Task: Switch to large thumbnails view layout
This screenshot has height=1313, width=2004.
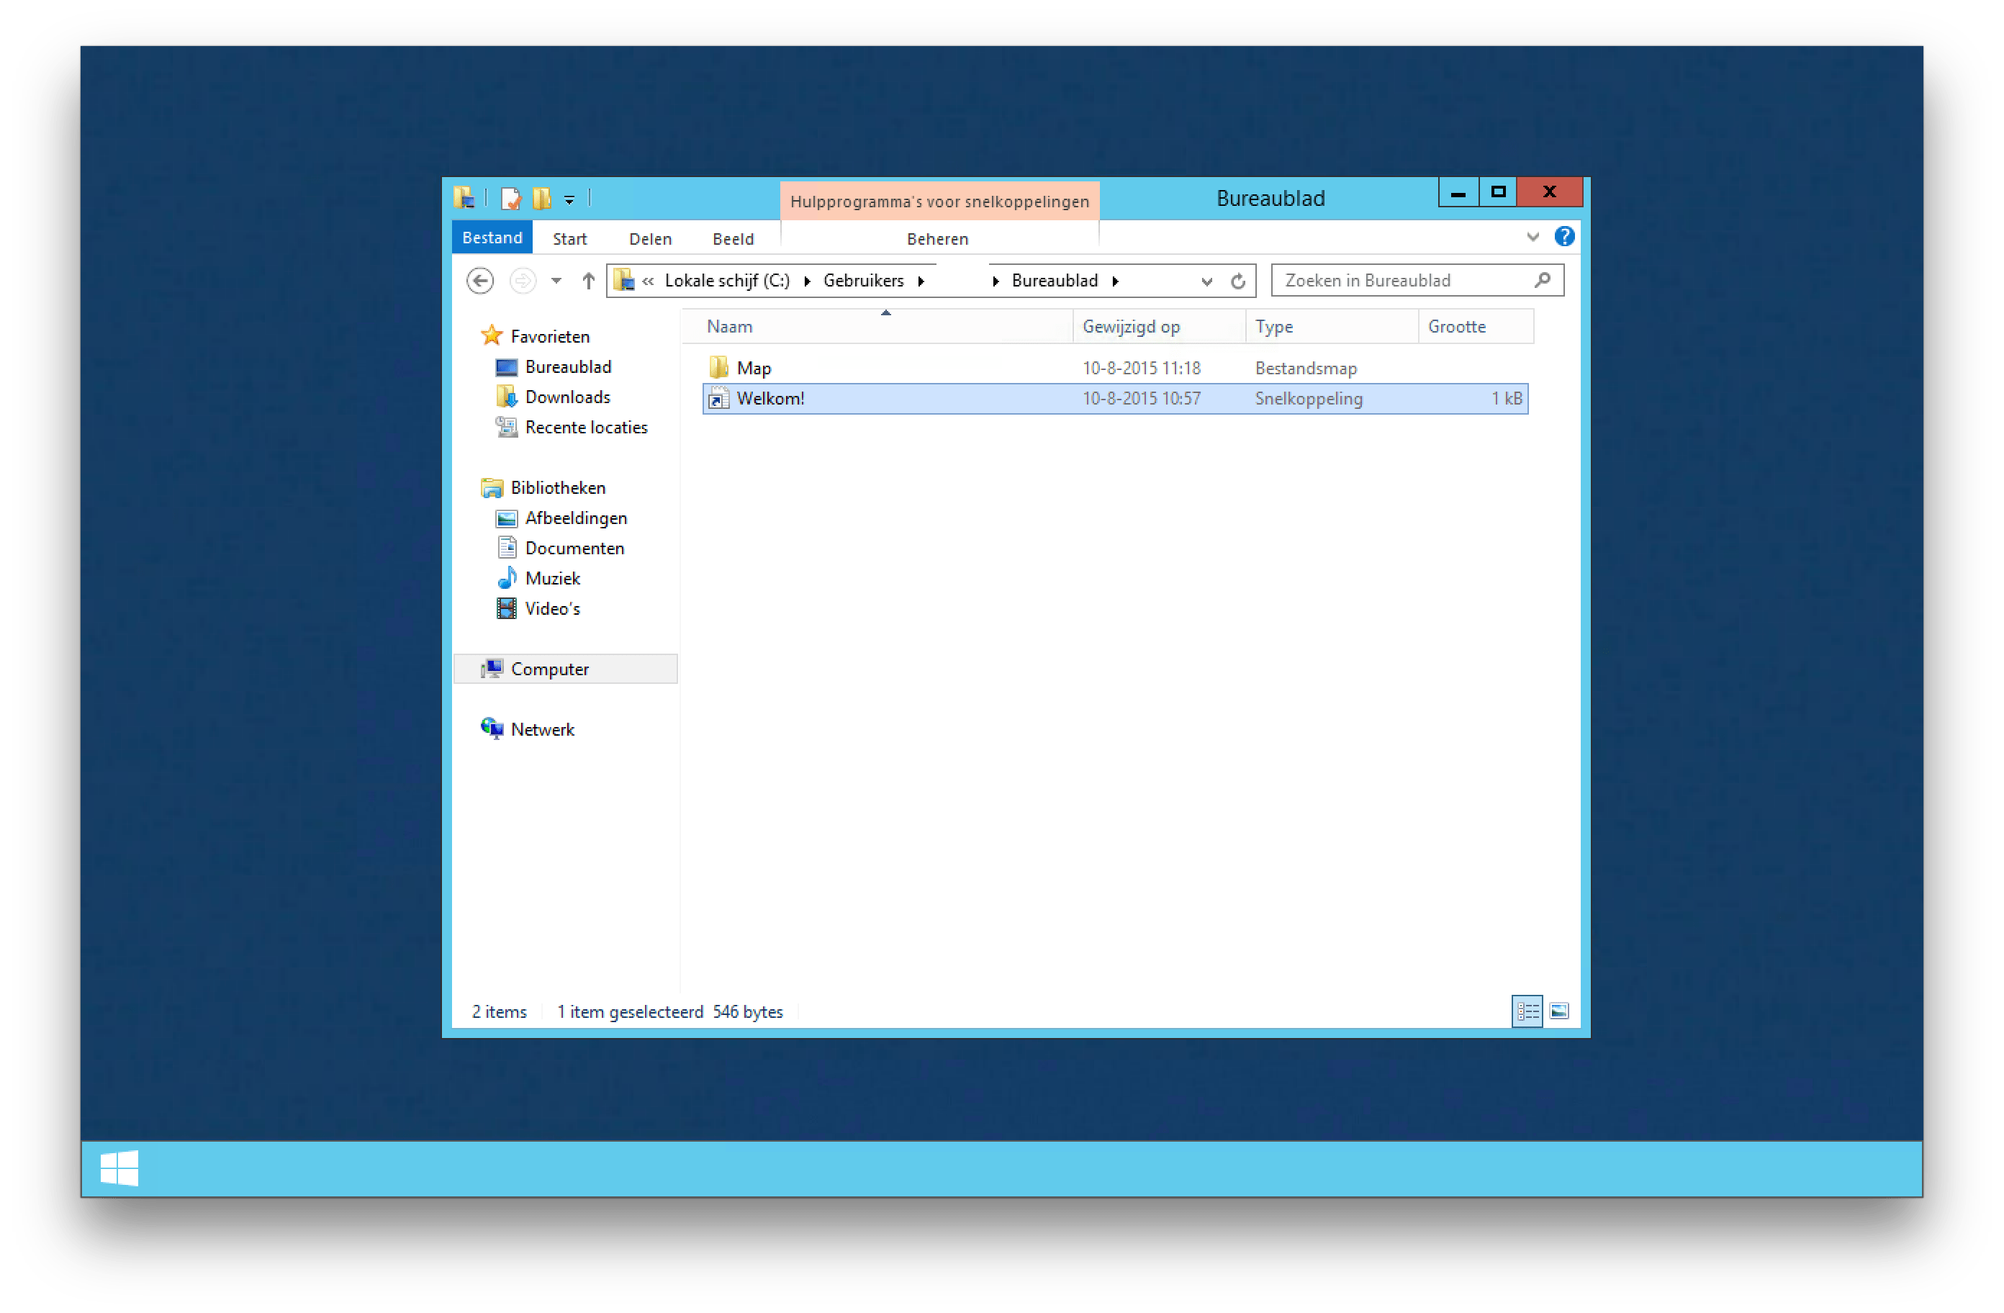Action: coord(1558,1011)
